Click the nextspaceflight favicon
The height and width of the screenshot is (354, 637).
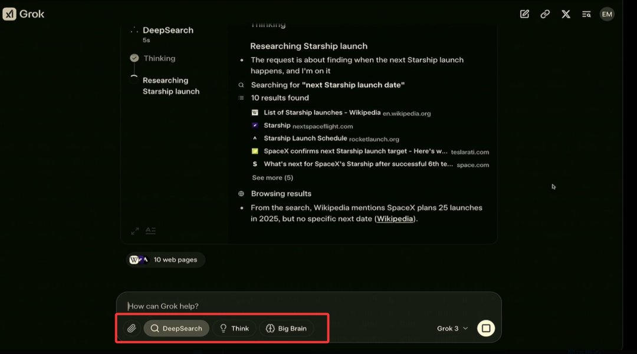tap(255, 125)
